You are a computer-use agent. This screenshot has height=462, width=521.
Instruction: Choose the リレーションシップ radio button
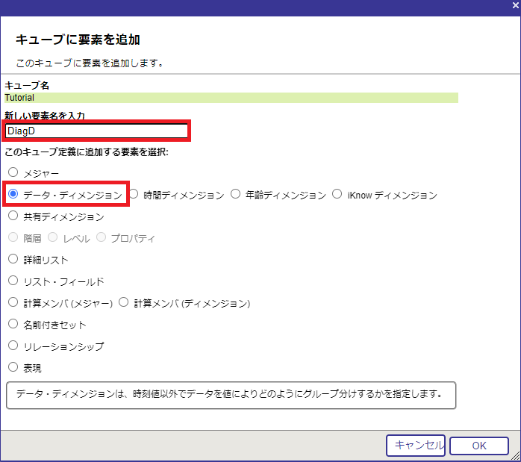pos(13,346)
